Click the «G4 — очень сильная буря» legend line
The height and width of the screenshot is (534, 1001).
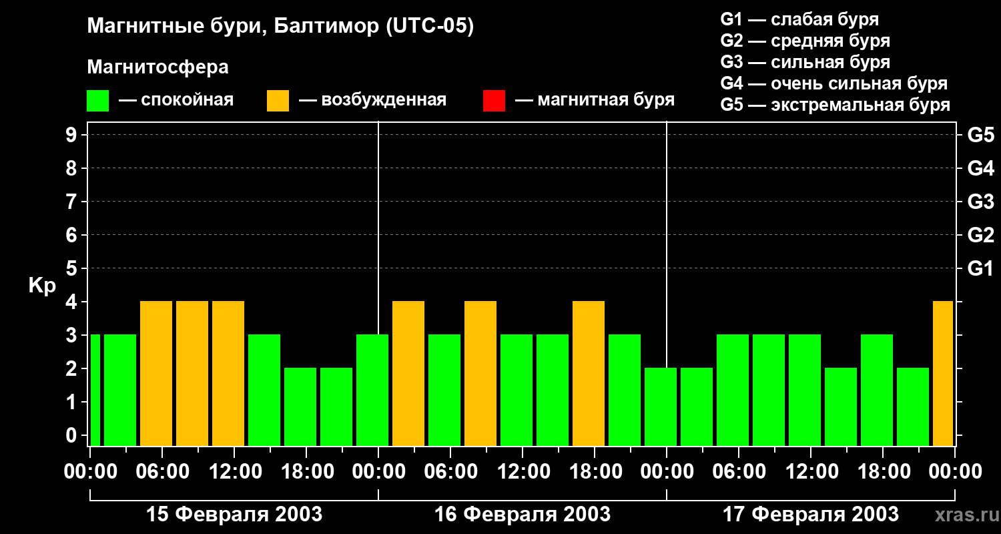pos(834,83)
